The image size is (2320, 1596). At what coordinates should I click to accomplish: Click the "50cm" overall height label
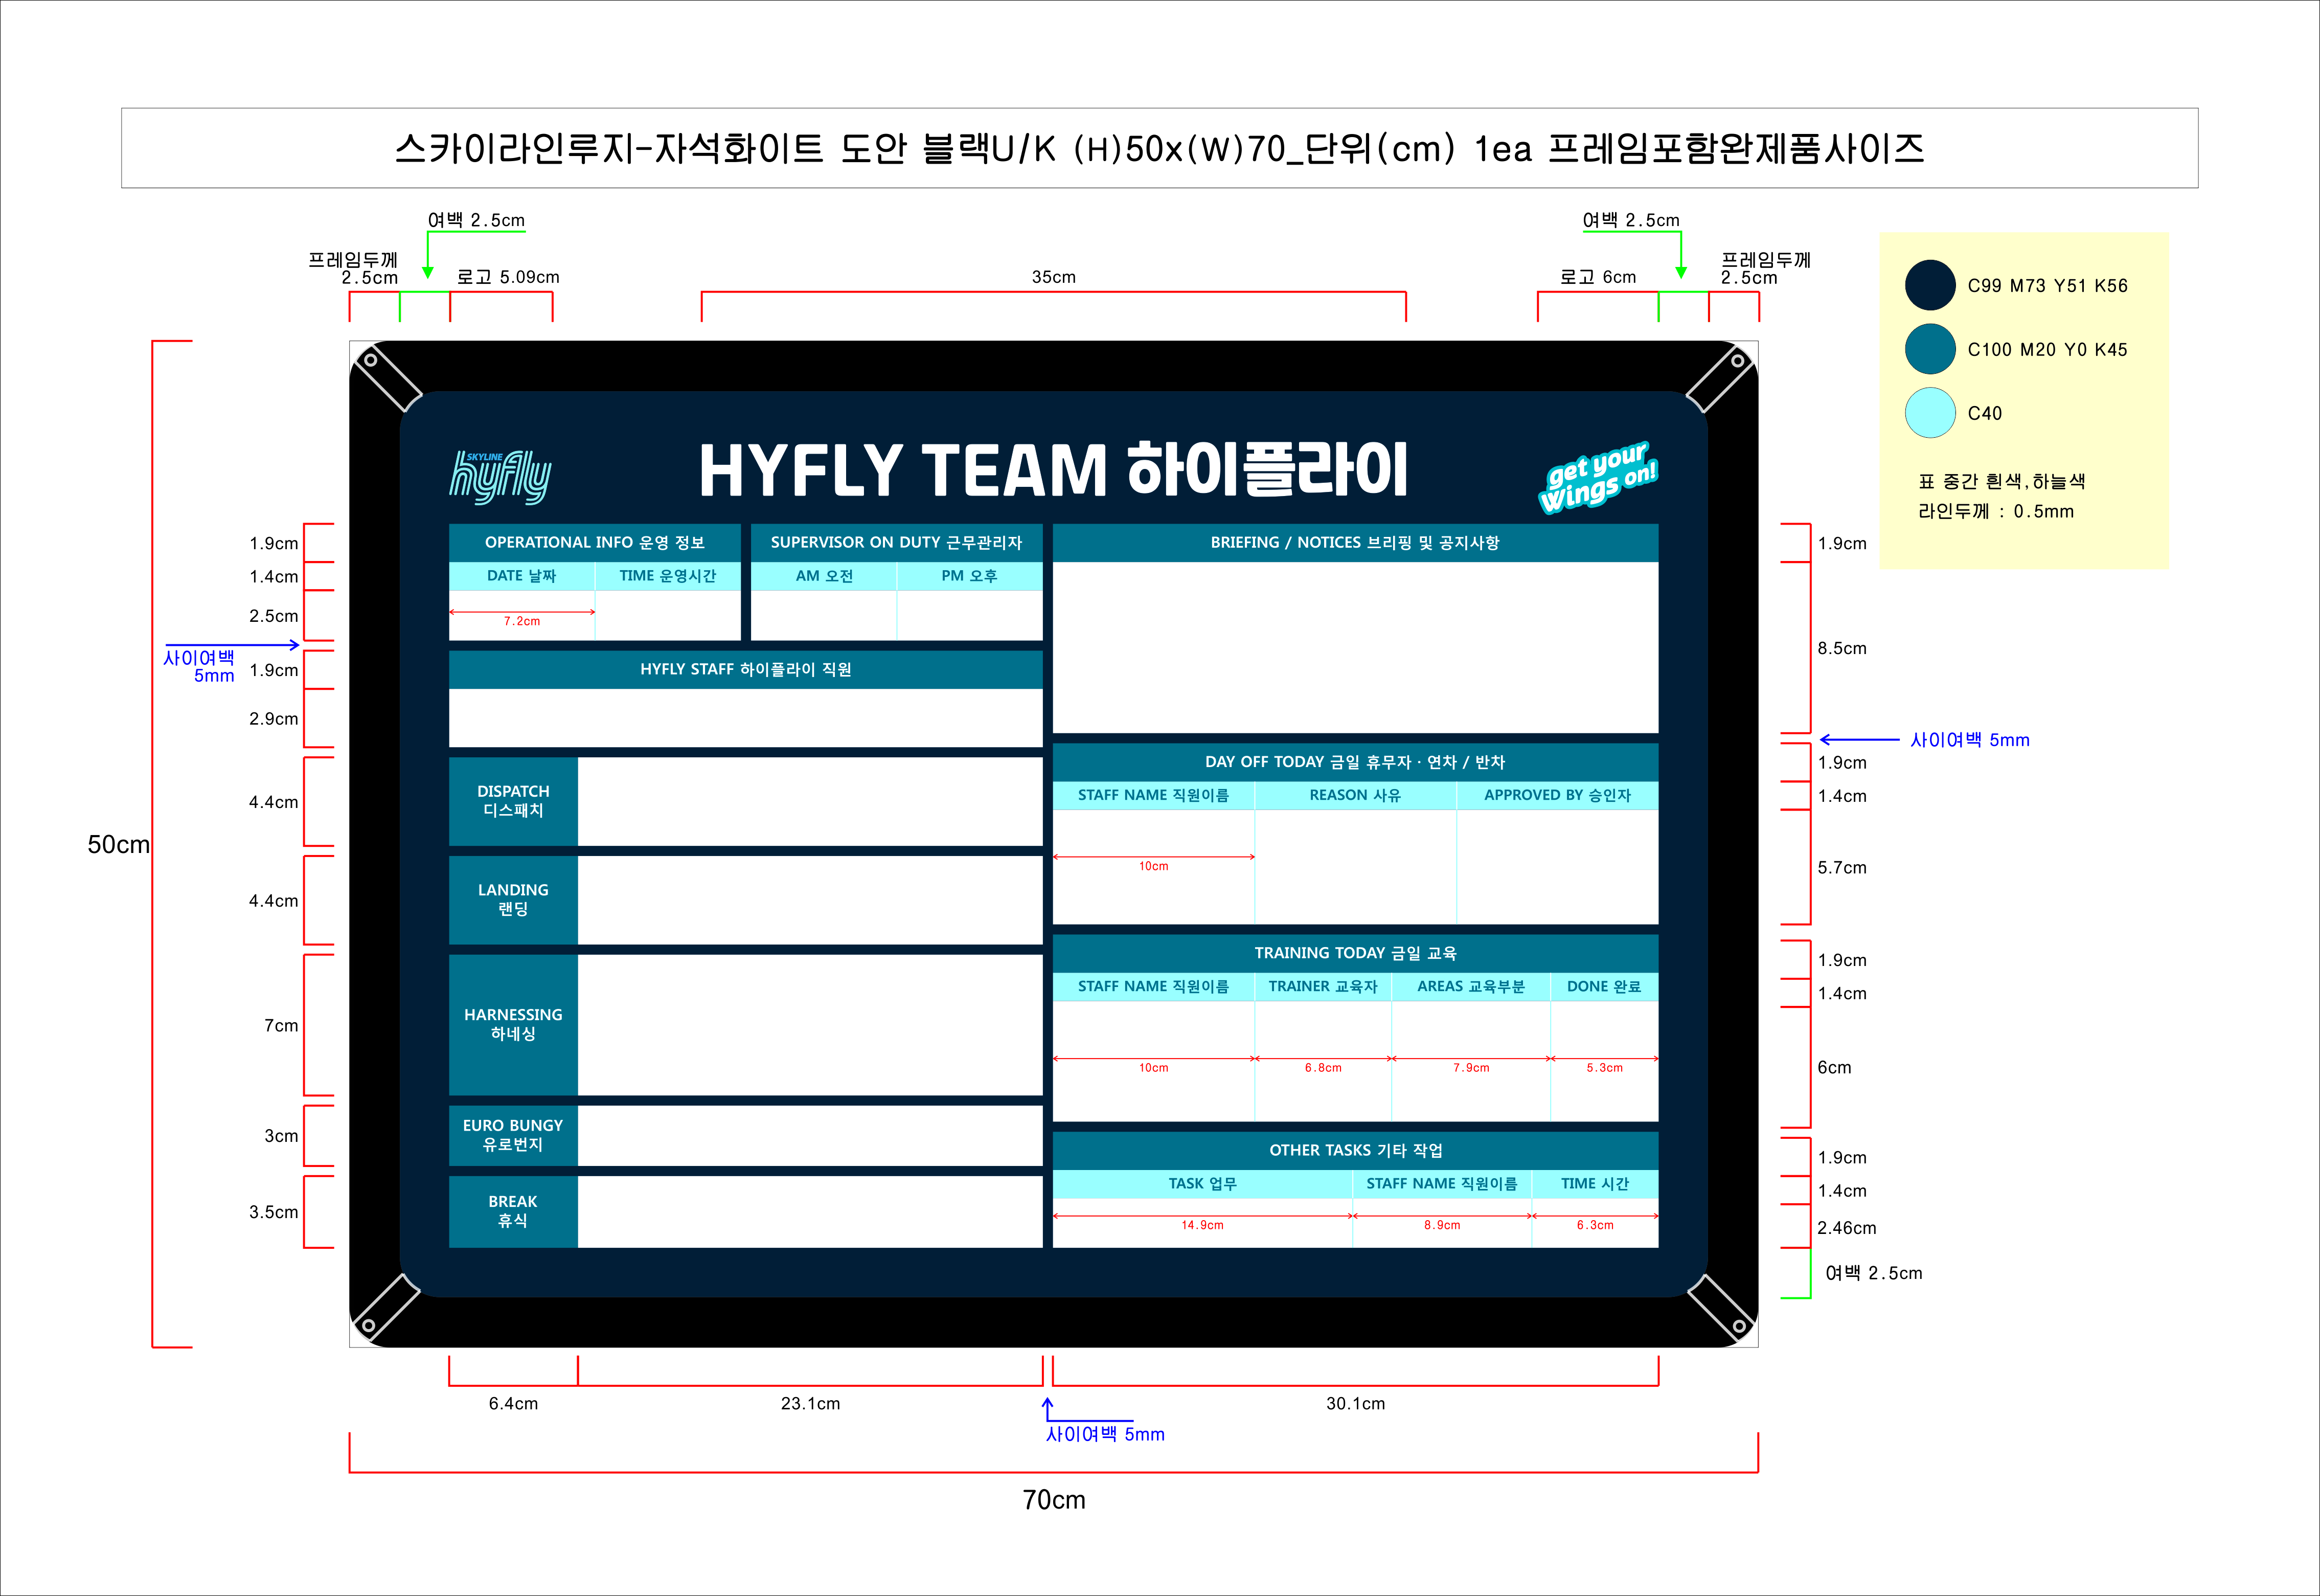(x=119, y=845)
